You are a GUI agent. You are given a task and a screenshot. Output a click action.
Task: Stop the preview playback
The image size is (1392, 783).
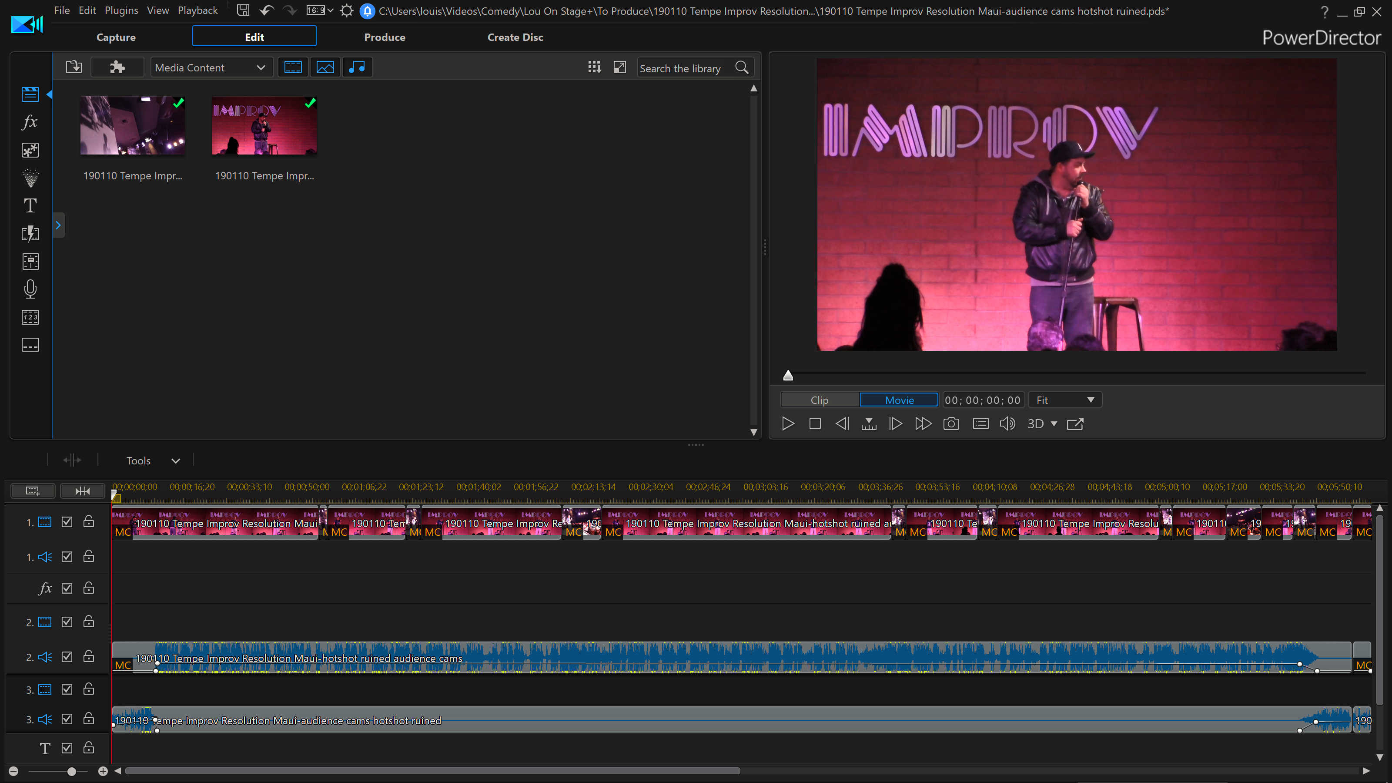point(815,424)
